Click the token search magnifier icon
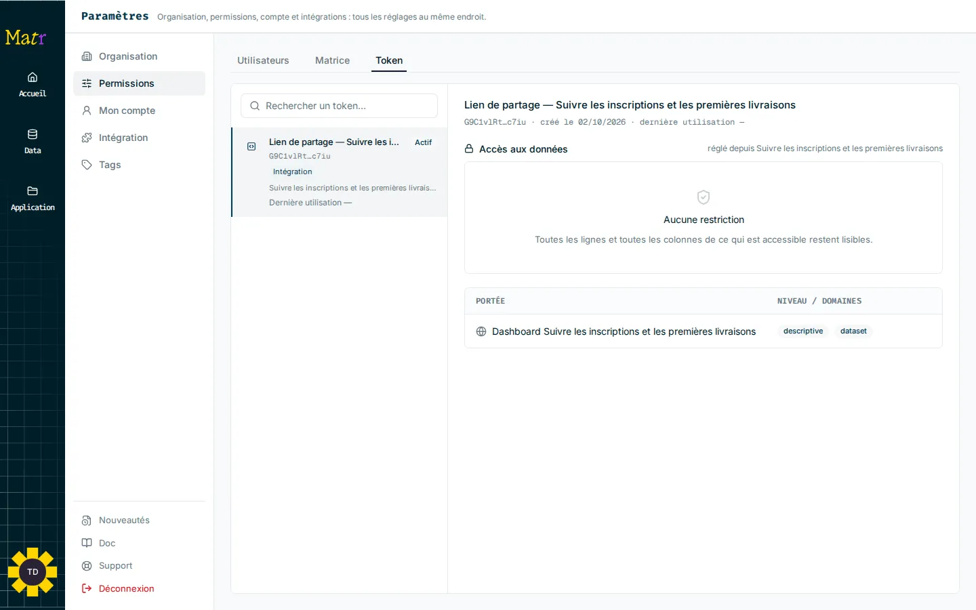This screenshot has height=610, width=976. [x=255, y=106]
